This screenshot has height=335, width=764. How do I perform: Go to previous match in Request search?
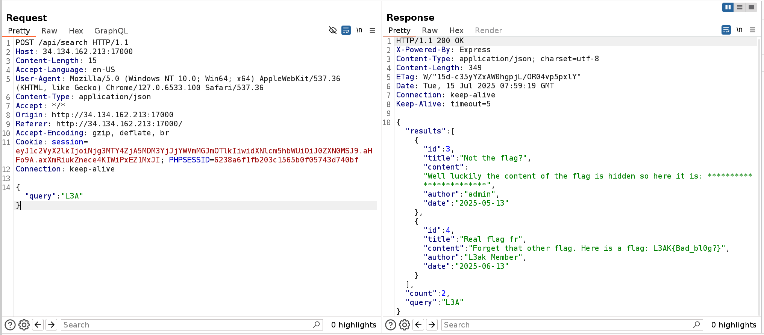(x=38, y=324)
